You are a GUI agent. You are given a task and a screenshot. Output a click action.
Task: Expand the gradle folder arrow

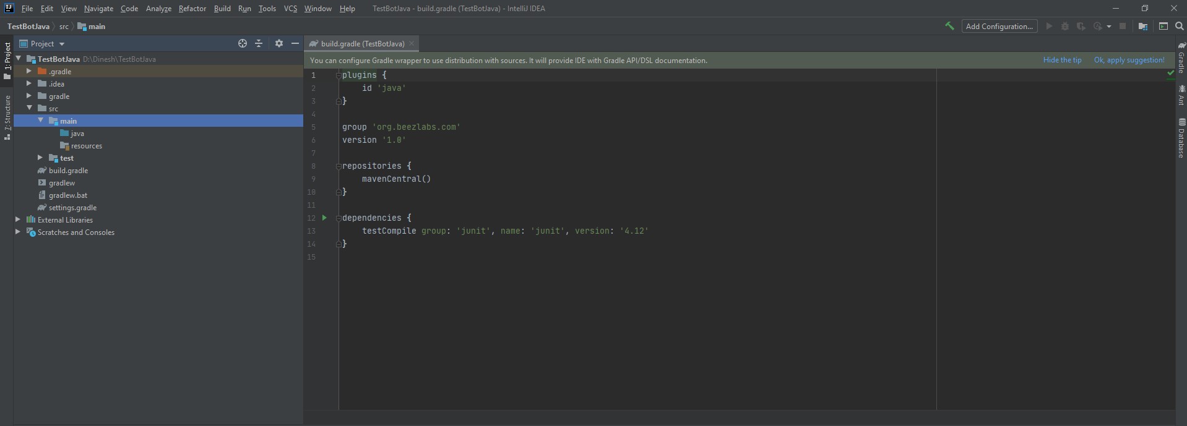(29, 96)
